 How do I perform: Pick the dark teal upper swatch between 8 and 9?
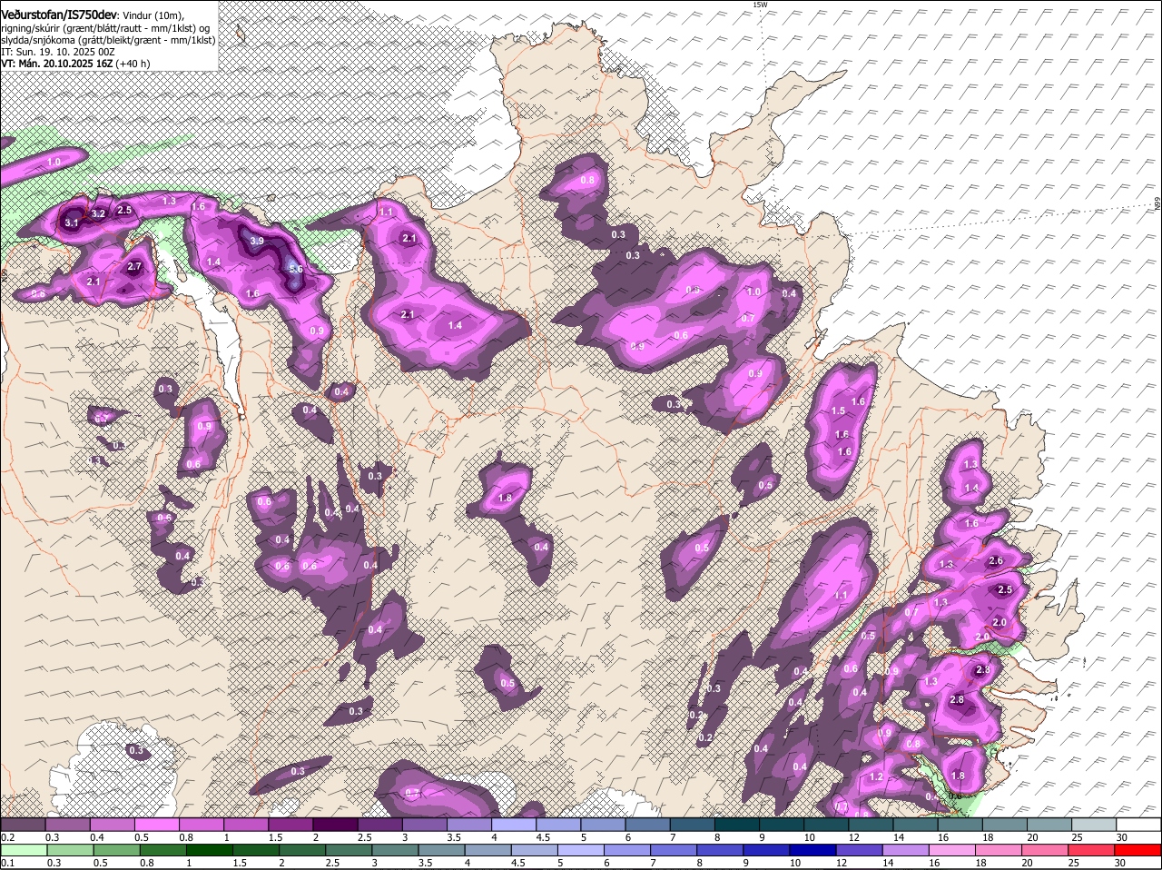pyautogui.click(x=738, y=825)
